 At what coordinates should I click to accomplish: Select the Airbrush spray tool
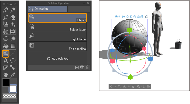[x=6, y=24]
